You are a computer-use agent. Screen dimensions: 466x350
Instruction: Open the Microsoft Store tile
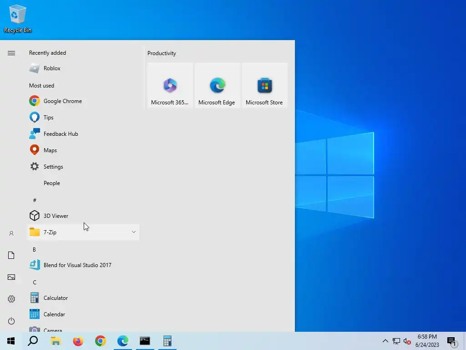click(x=264, y=85)
